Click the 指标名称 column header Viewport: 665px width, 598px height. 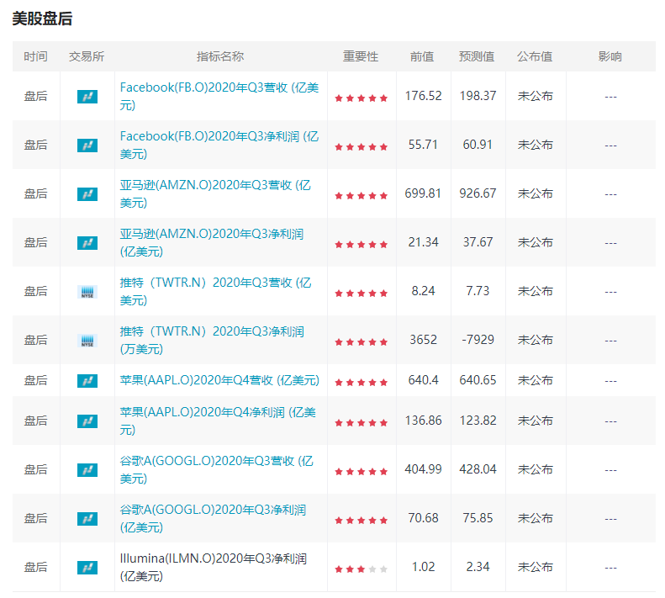click(220, 56)
